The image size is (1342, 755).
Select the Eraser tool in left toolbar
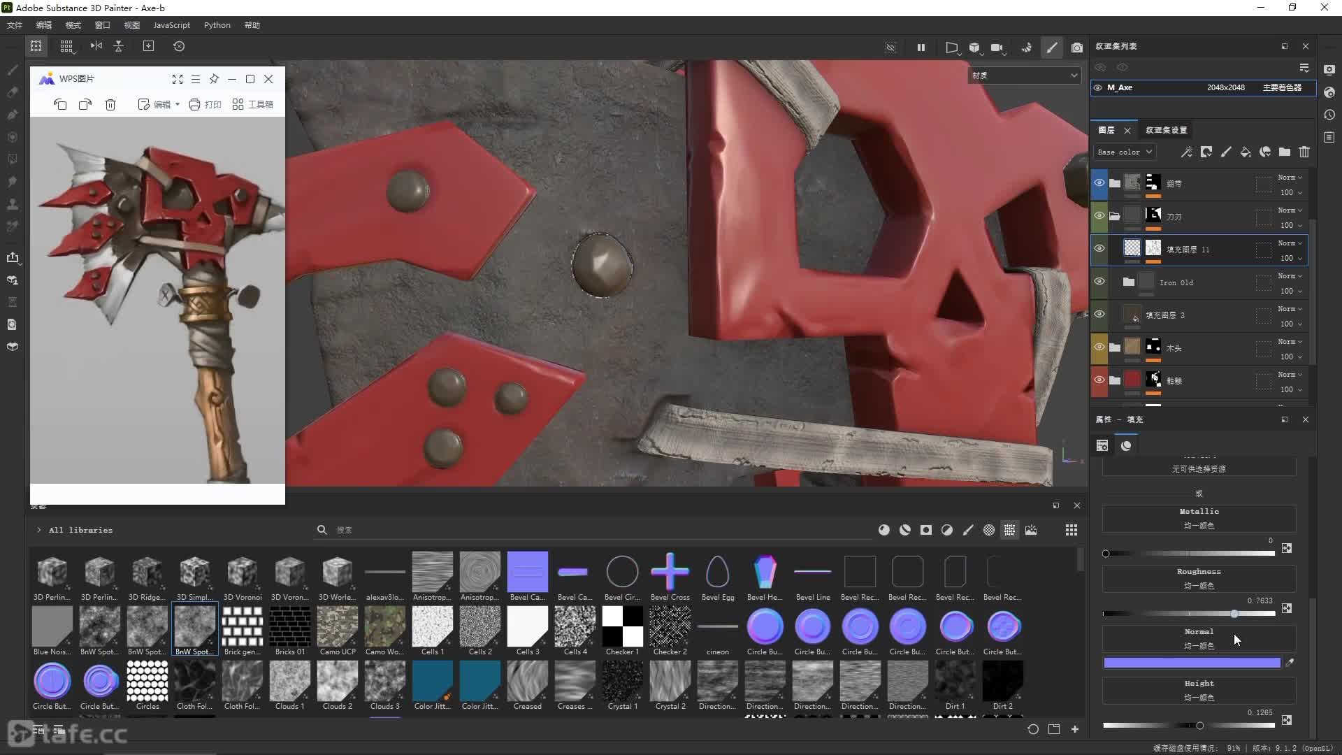click(13, 92)
